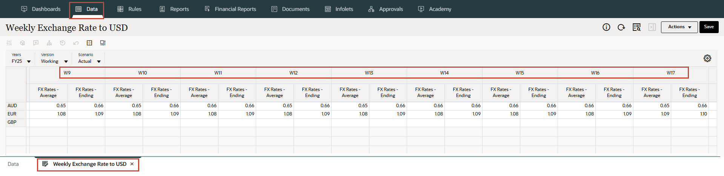The height and width of the screenshot is (176, 724).
Task: Click the Infolets icon in the navigation
Action: coord(328,9)
